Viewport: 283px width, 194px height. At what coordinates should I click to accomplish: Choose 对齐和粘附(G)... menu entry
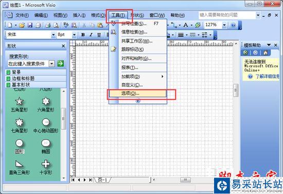click(138, 58)
